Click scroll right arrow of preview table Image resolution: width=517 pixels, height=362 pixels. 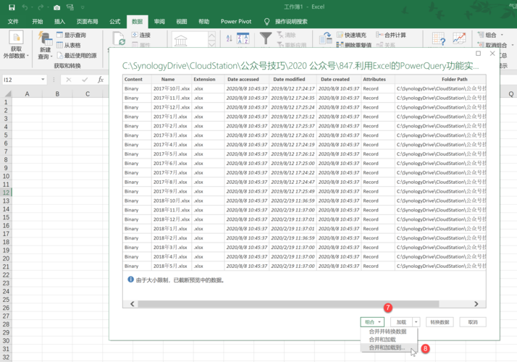(476, 304)
